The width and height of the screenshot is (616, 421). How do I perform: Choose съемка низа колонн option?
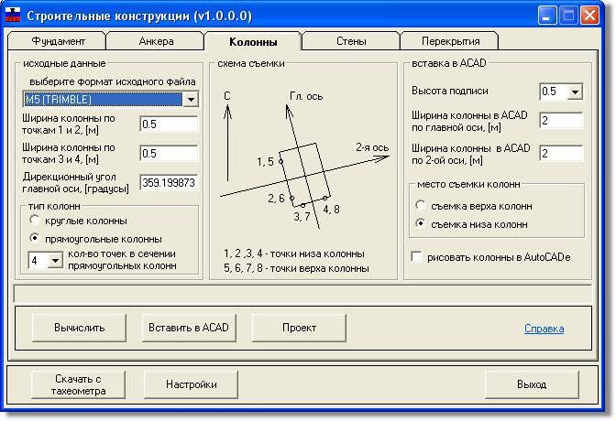421,223
